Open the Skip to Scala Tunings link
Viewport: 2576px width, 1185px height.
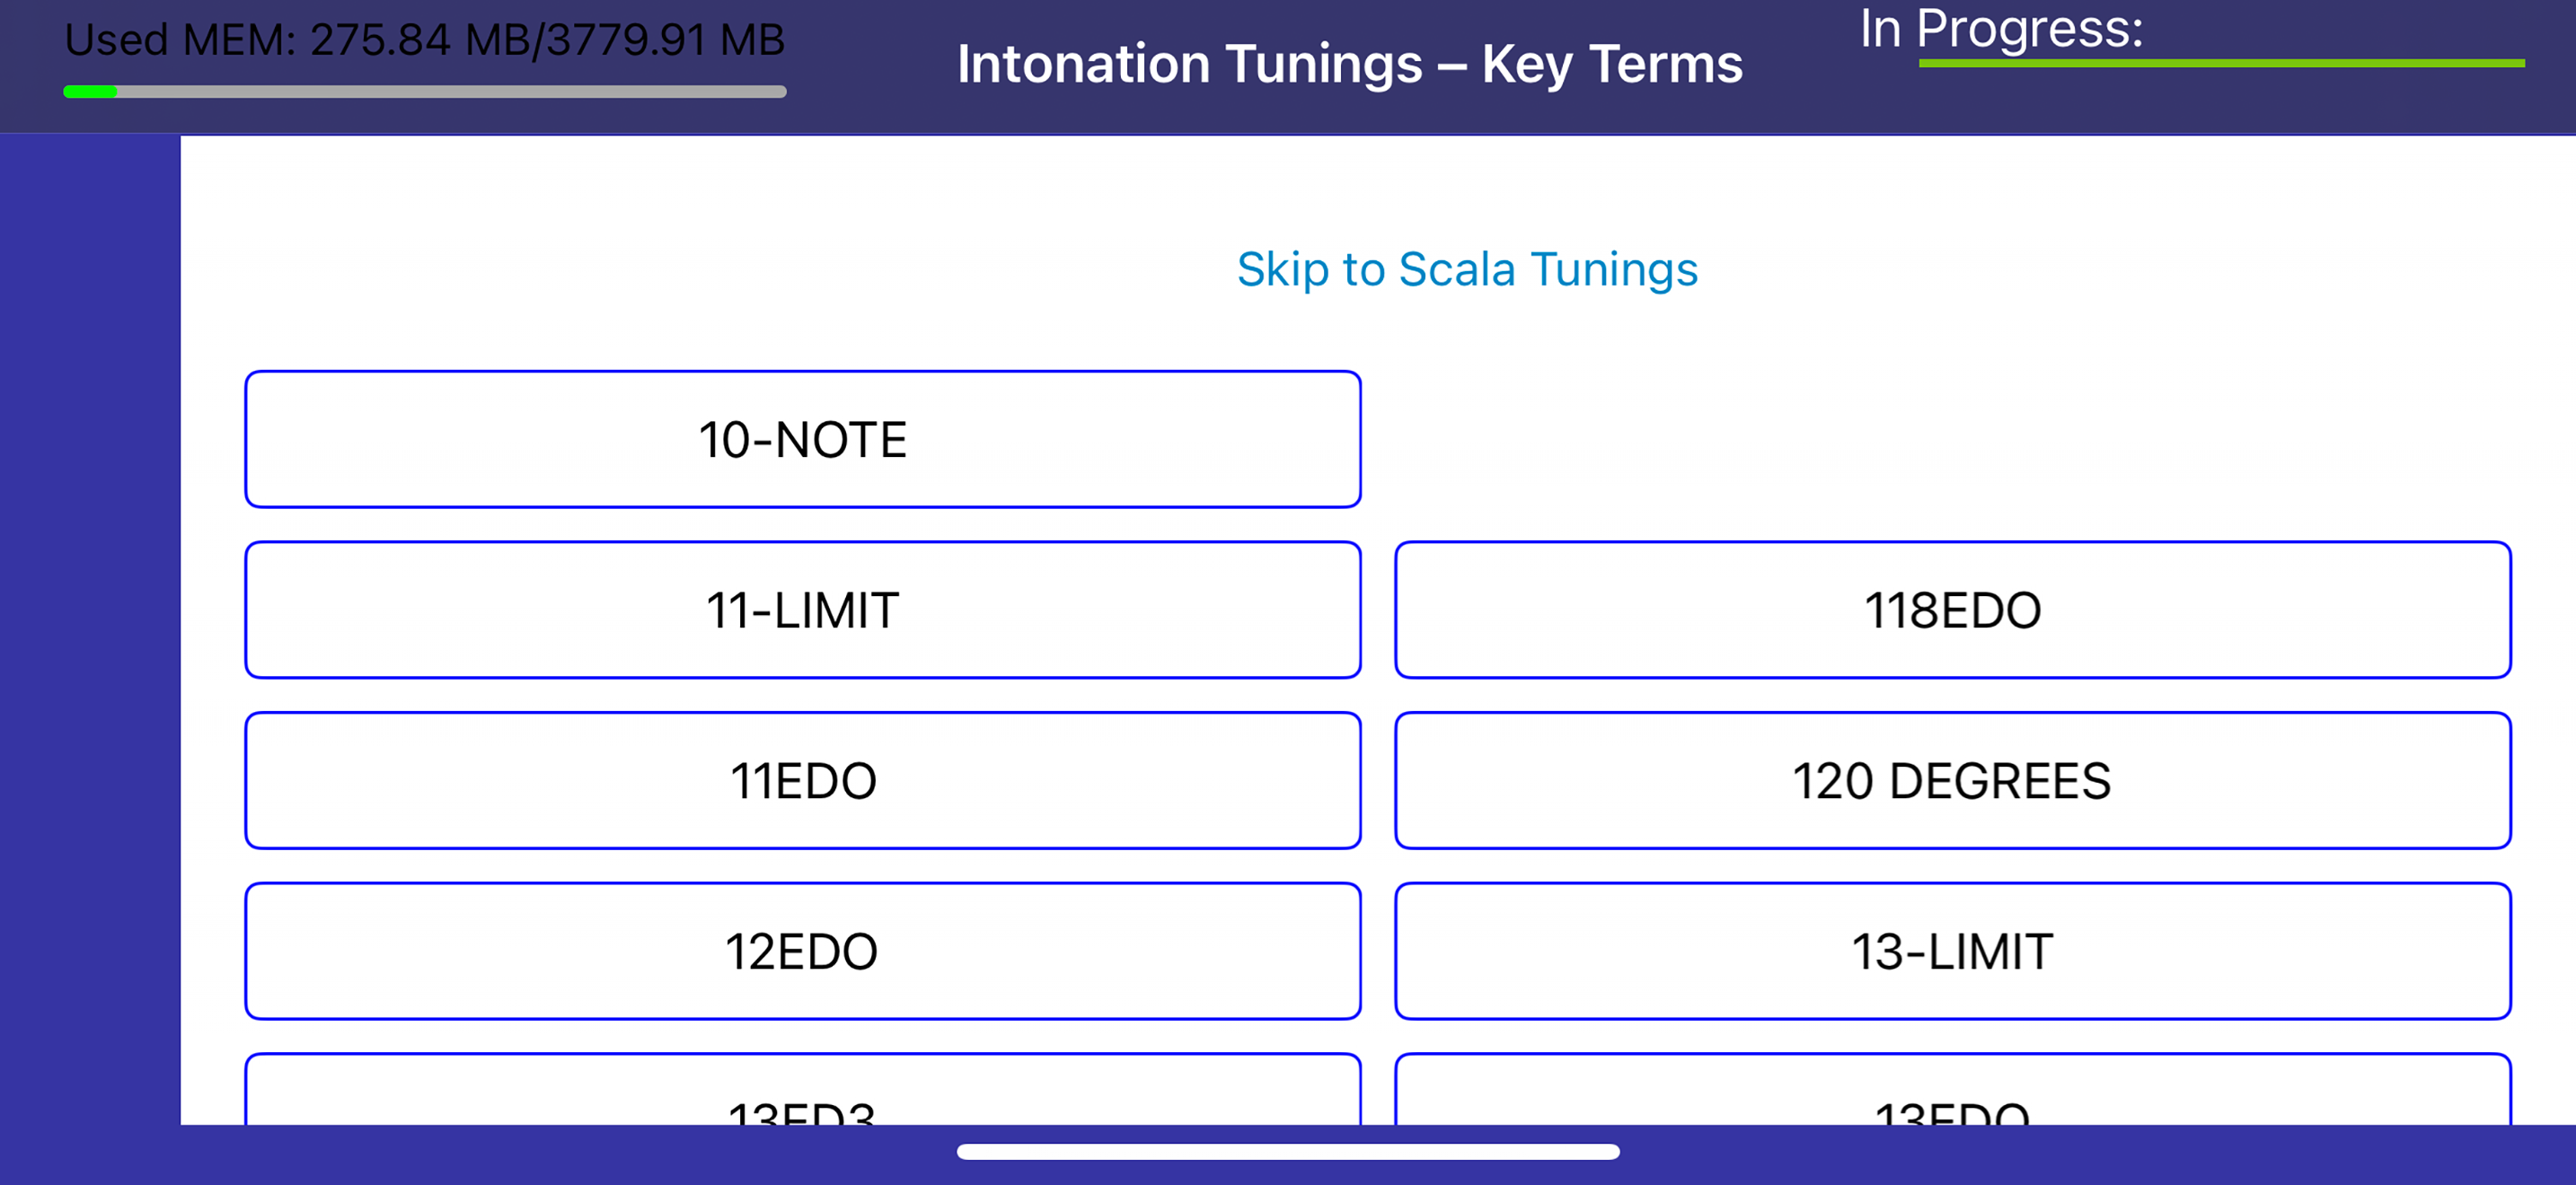point(1467,270)
